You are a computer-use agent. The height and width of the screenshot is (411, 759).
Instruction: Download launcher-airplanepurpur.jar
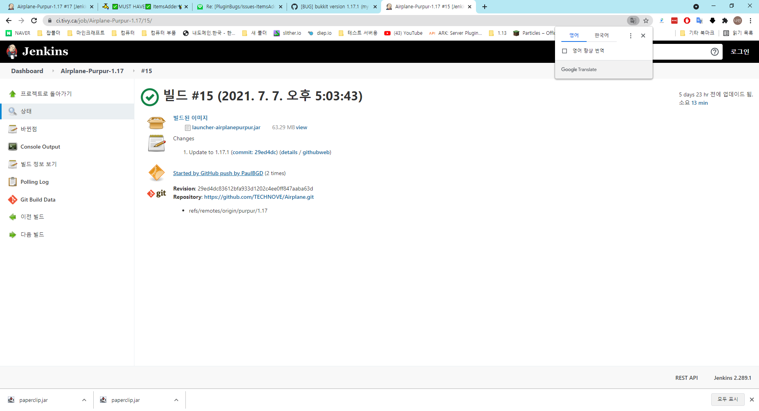[226, 127]
